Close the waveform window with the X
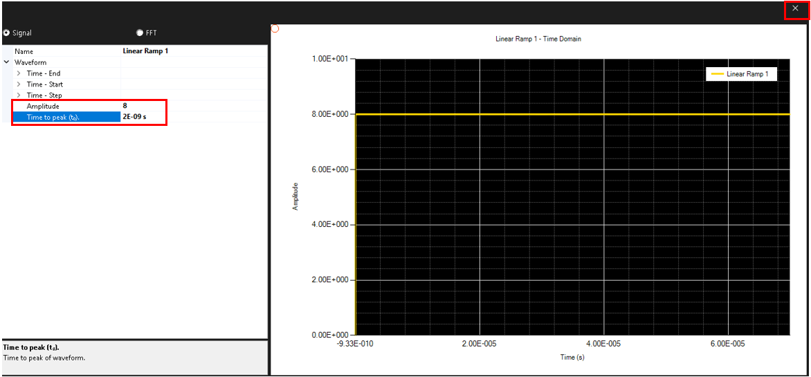811x377 pixels. pyautogui.click(x=795, y=8)
